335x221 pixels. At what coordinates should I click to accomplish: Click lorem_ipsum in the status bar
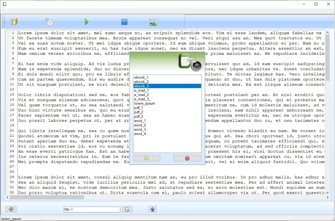(x=11, y=218)
